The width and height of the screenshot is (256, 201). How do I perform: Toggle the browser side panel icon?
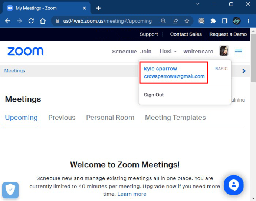[x=225, y=21]
